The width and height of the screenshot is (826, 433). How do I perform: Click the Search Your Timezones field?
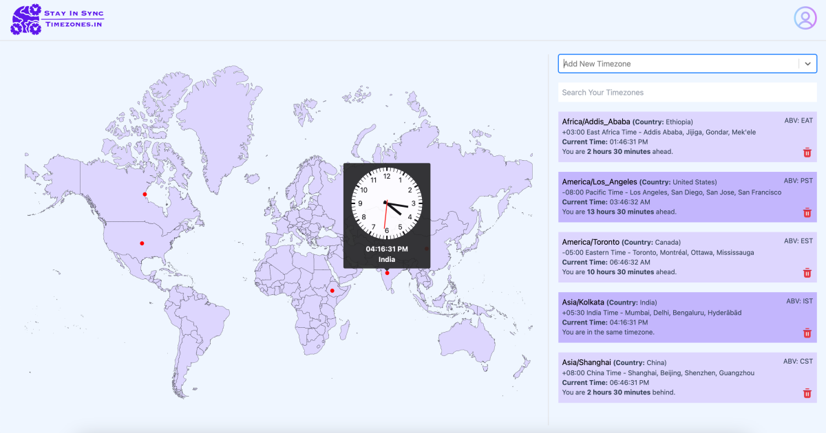coord(687,92)
